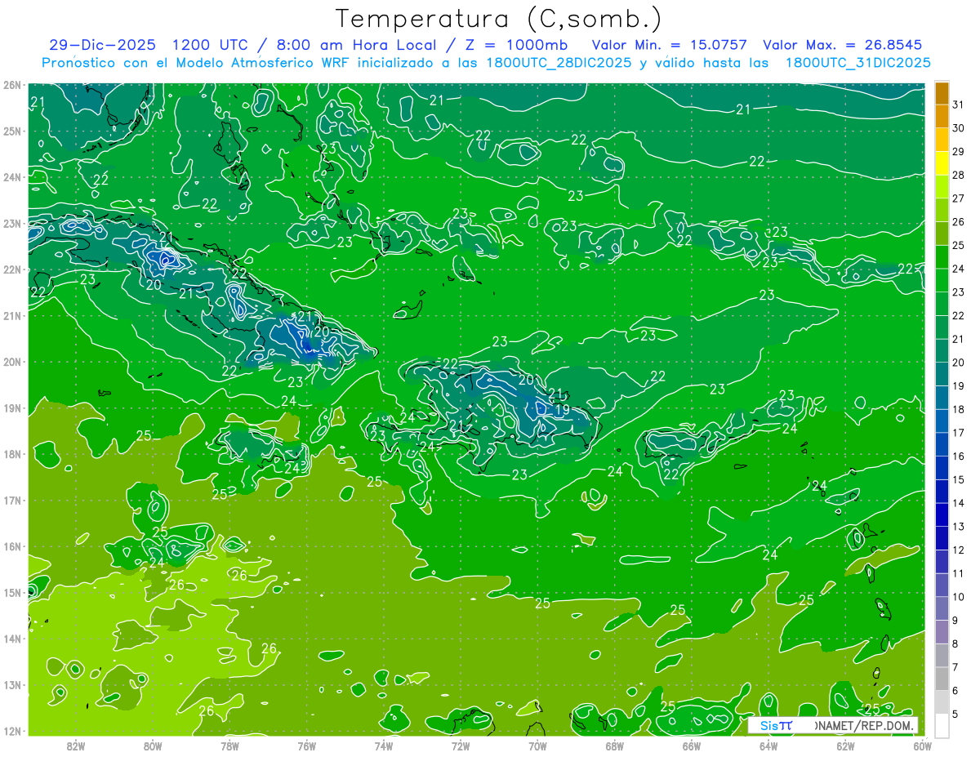980x757 pixels.
Task: Pick the yellow swatch between 28 and 29
Action: coord(942,163)
